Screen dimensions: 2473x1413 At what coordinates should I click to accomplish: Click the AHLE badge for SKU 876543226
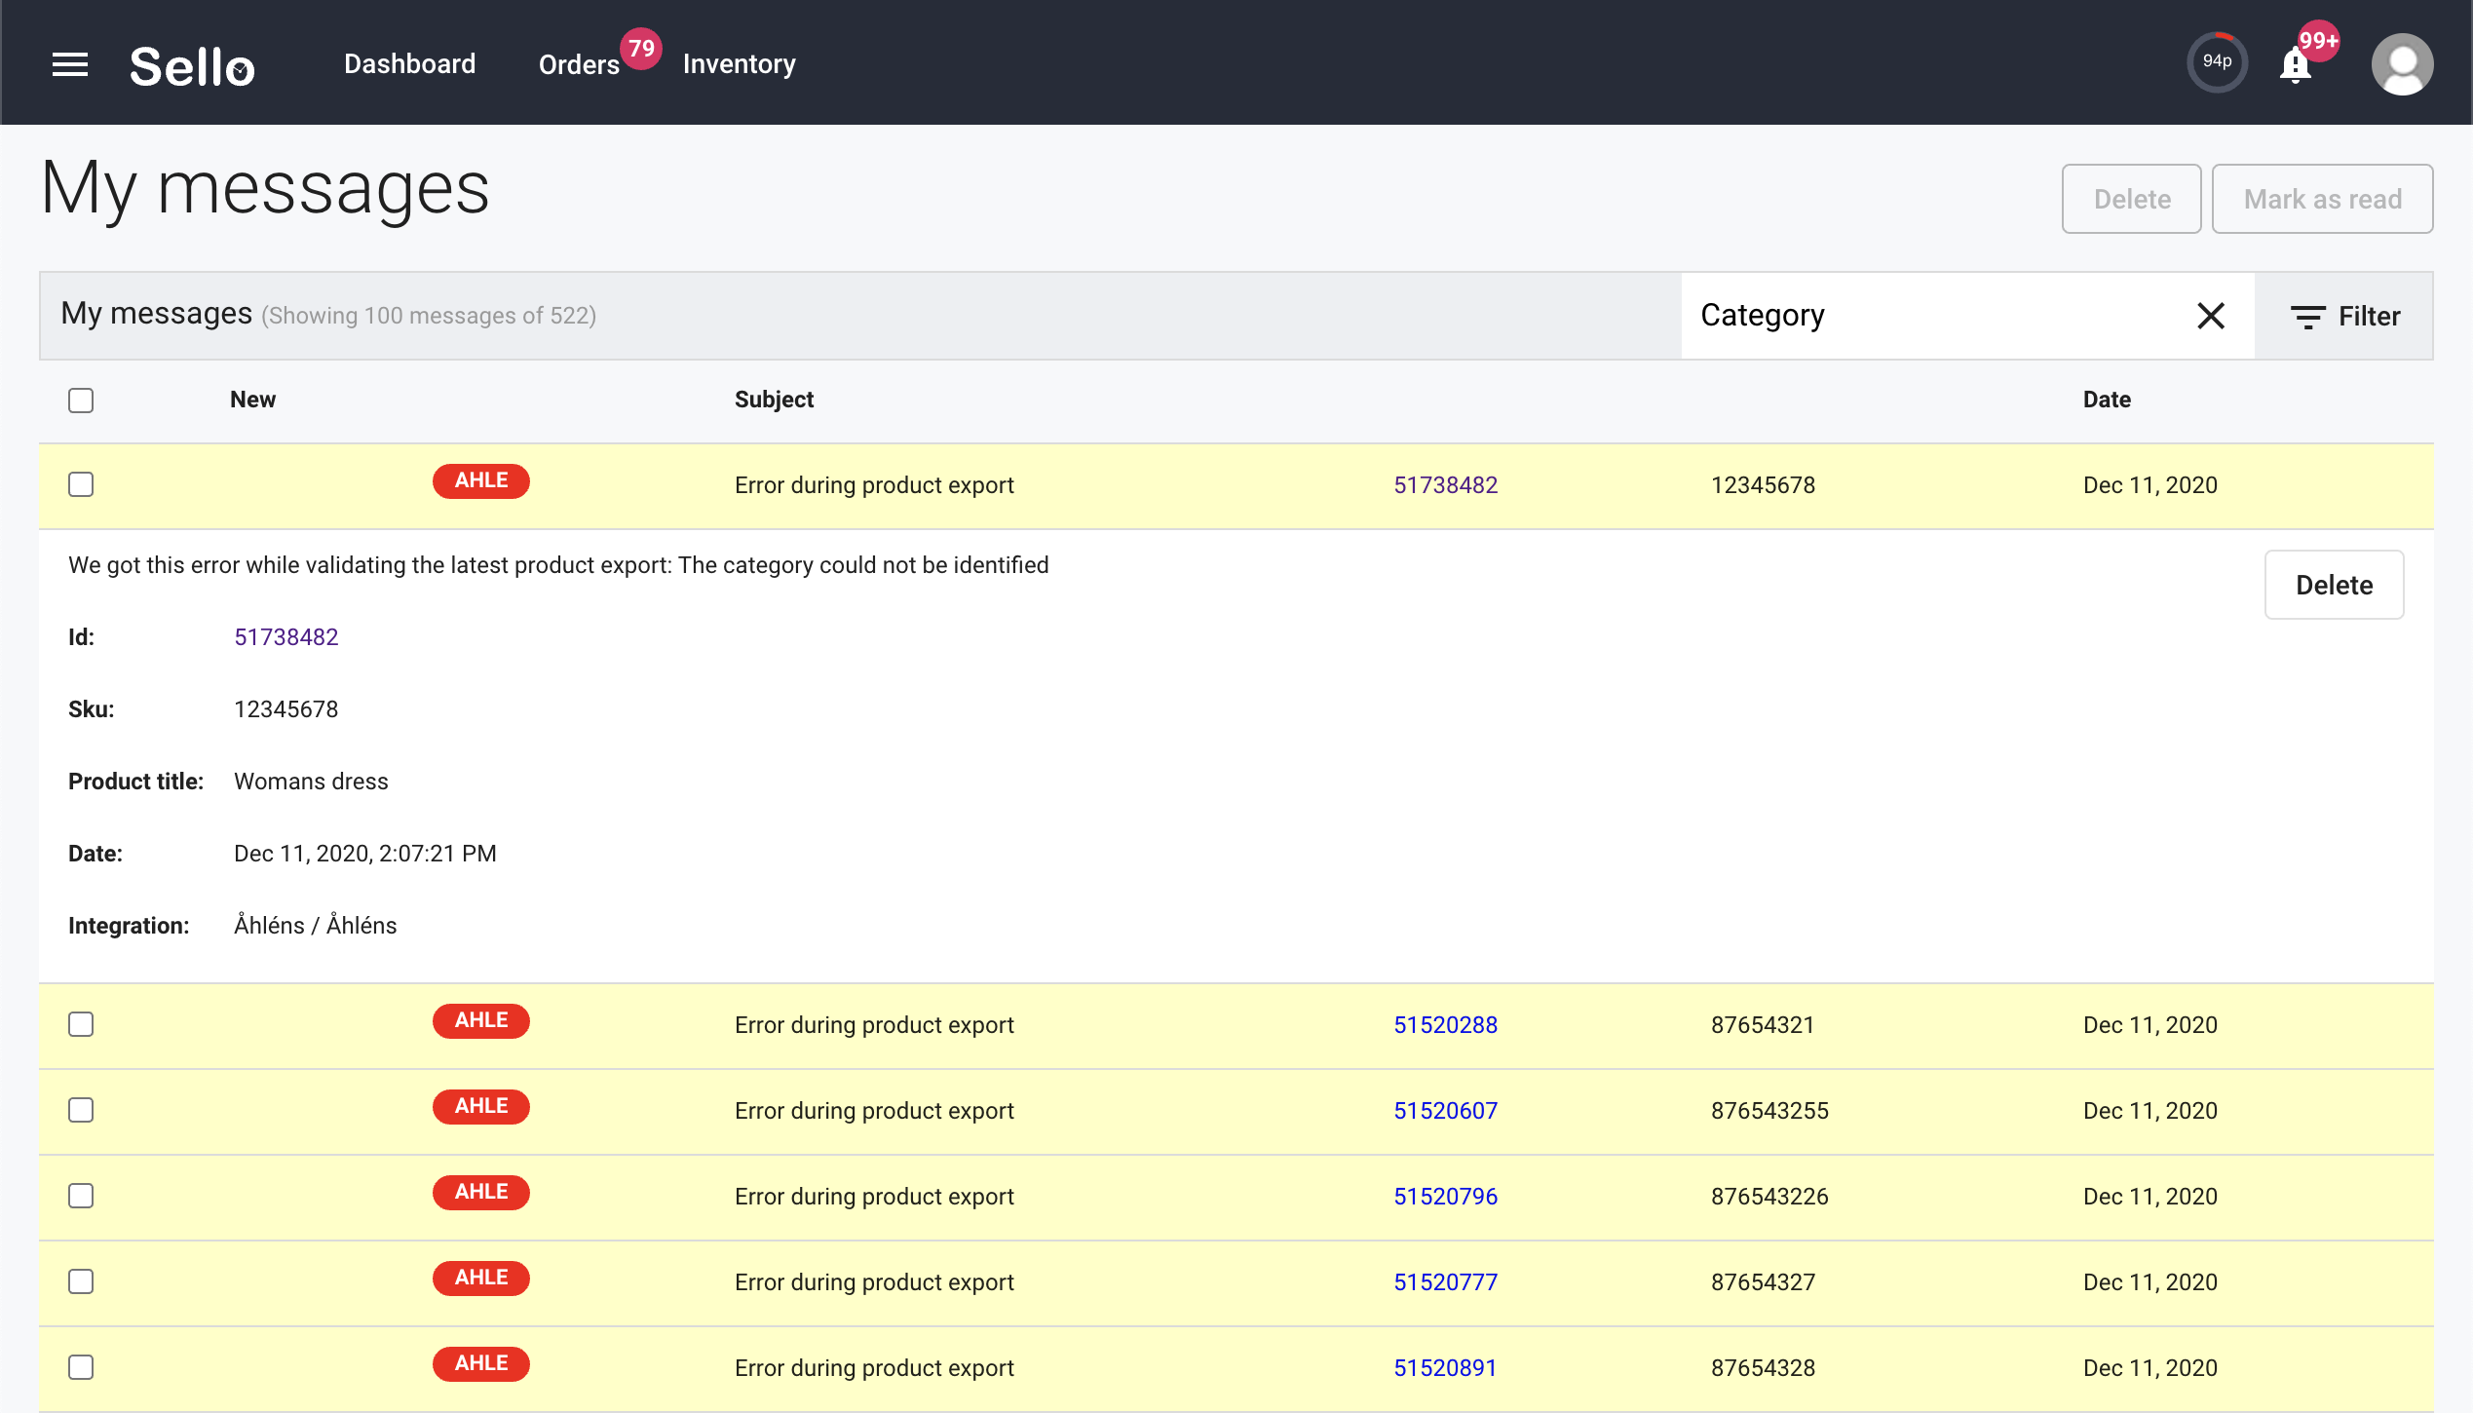click(x=481, y=1192)
